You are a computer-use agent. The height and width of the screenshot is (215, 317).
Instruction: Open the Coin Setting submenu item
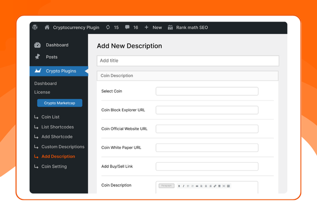[x=54, y=167]
